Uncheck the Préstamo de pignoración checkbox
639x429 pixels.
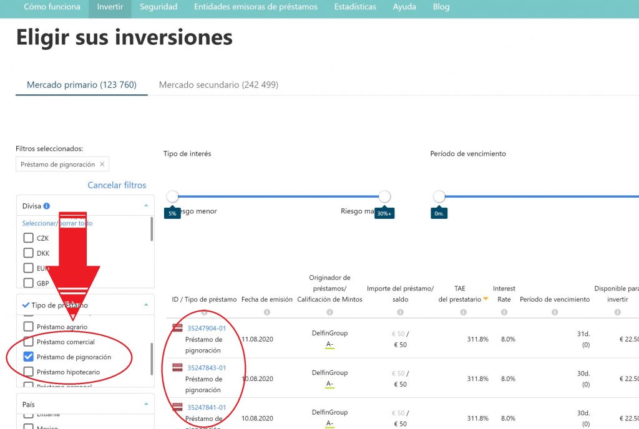pyautogui.click(x=28, y=357)
